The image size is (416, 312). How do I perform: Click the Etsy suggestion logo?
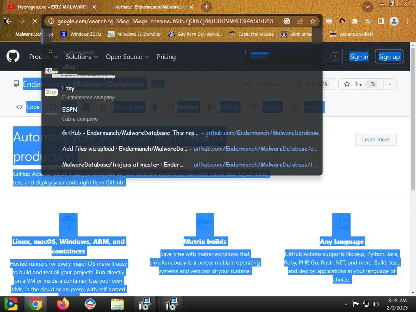click(x=51, y=92)
